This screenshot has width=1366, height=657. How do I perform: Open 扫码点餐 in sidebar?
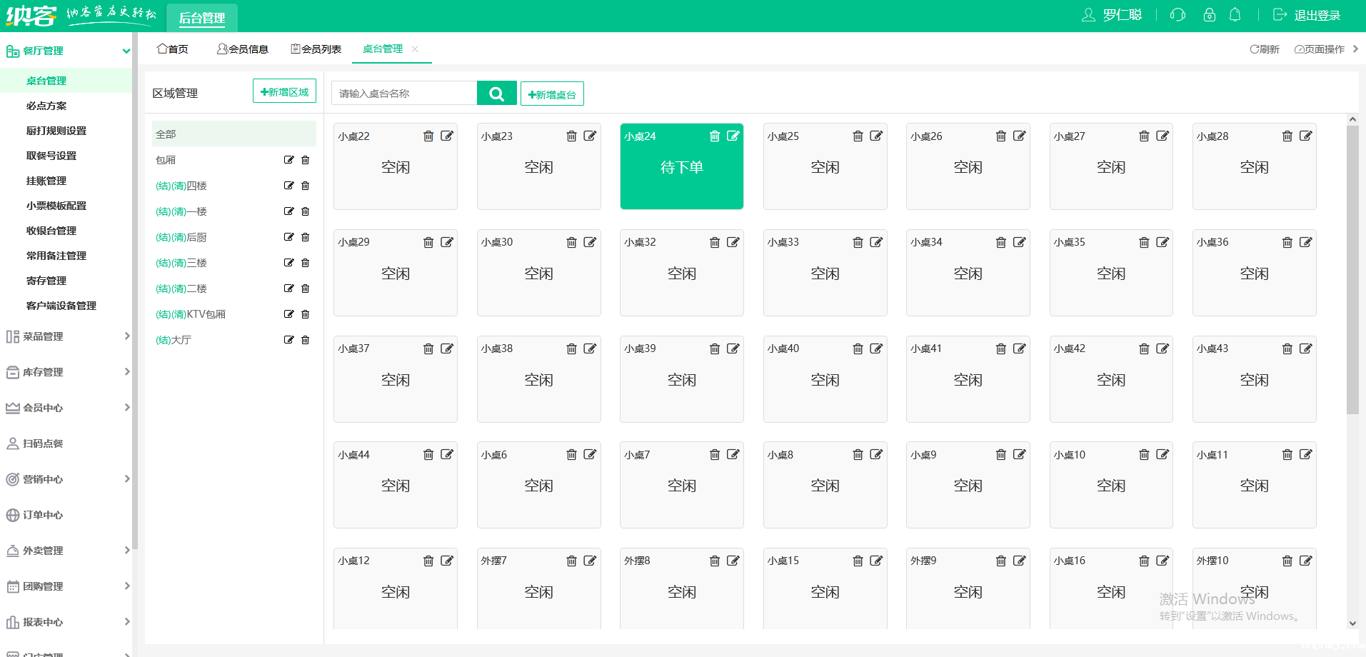coord(43,443)
